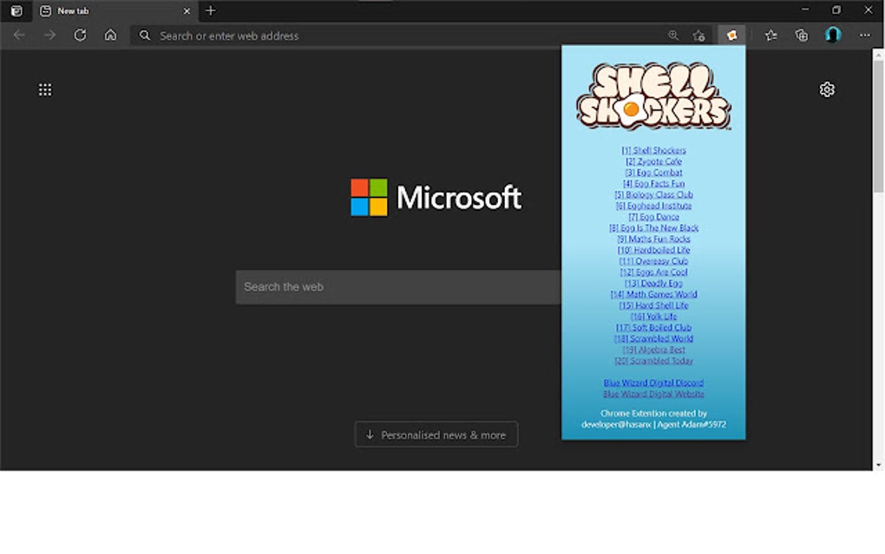Open the [3] Egg Combat link
Screen dimensions: 885x554
[653, 172]
